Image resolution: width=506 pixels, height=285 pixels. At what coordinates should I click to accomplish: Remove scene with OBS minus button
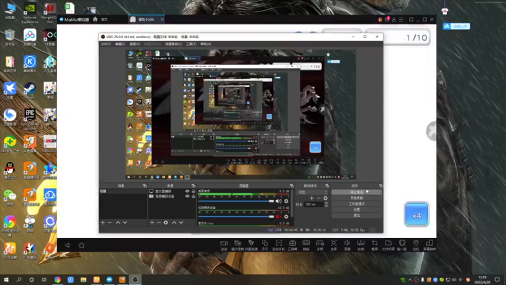click(109, 223)
